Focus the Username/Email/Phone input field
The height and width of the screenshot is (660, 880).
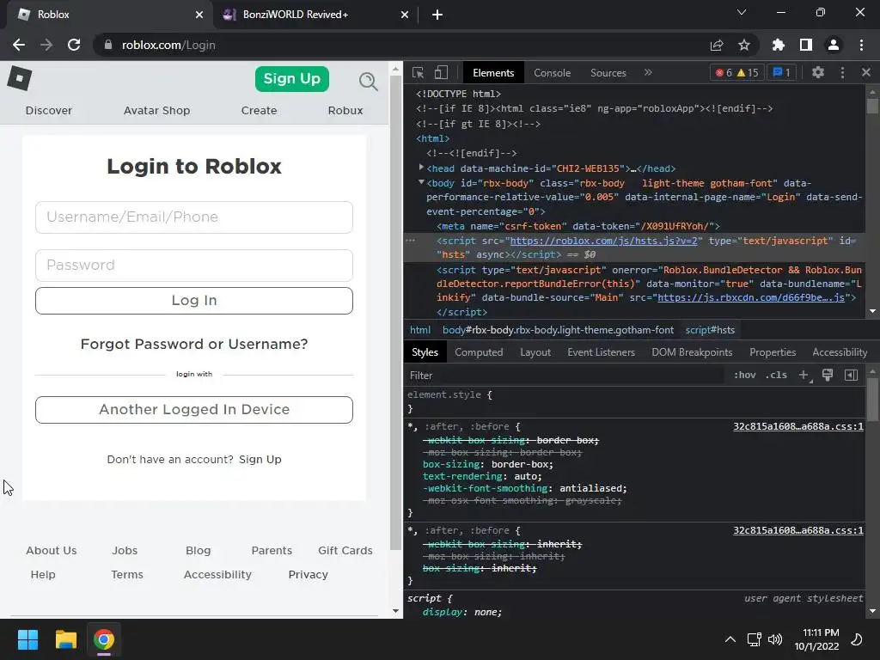coord(194,217)
